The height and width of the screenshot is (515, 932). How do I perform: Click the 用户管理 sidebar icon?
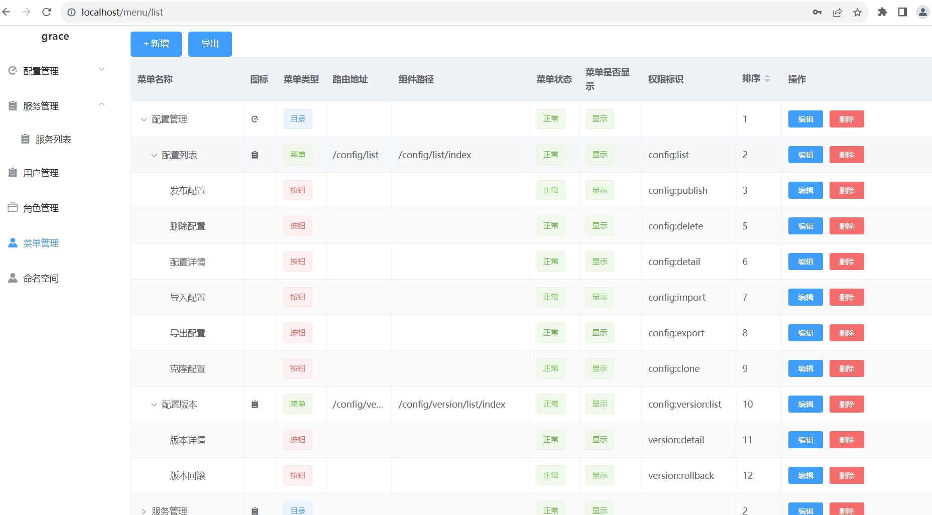[13, 173]
